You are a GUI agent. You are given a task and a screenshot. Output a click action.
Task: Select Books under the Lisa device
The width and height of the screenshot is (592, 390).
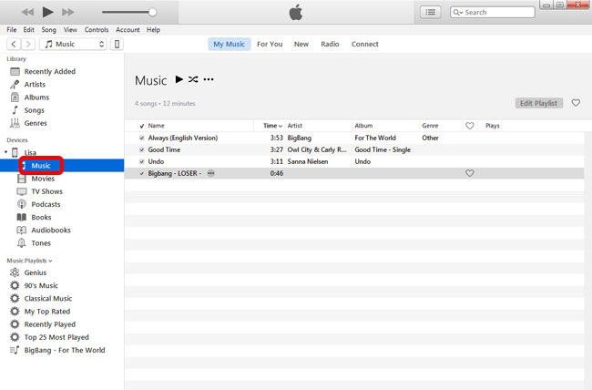pyautogui.click(x=41, y=217)
